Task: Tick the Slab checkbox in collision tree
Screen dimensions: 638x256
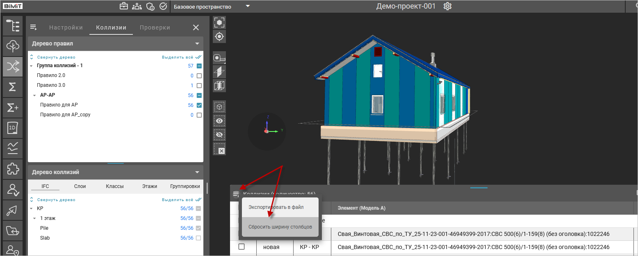Action: (199, 238)
